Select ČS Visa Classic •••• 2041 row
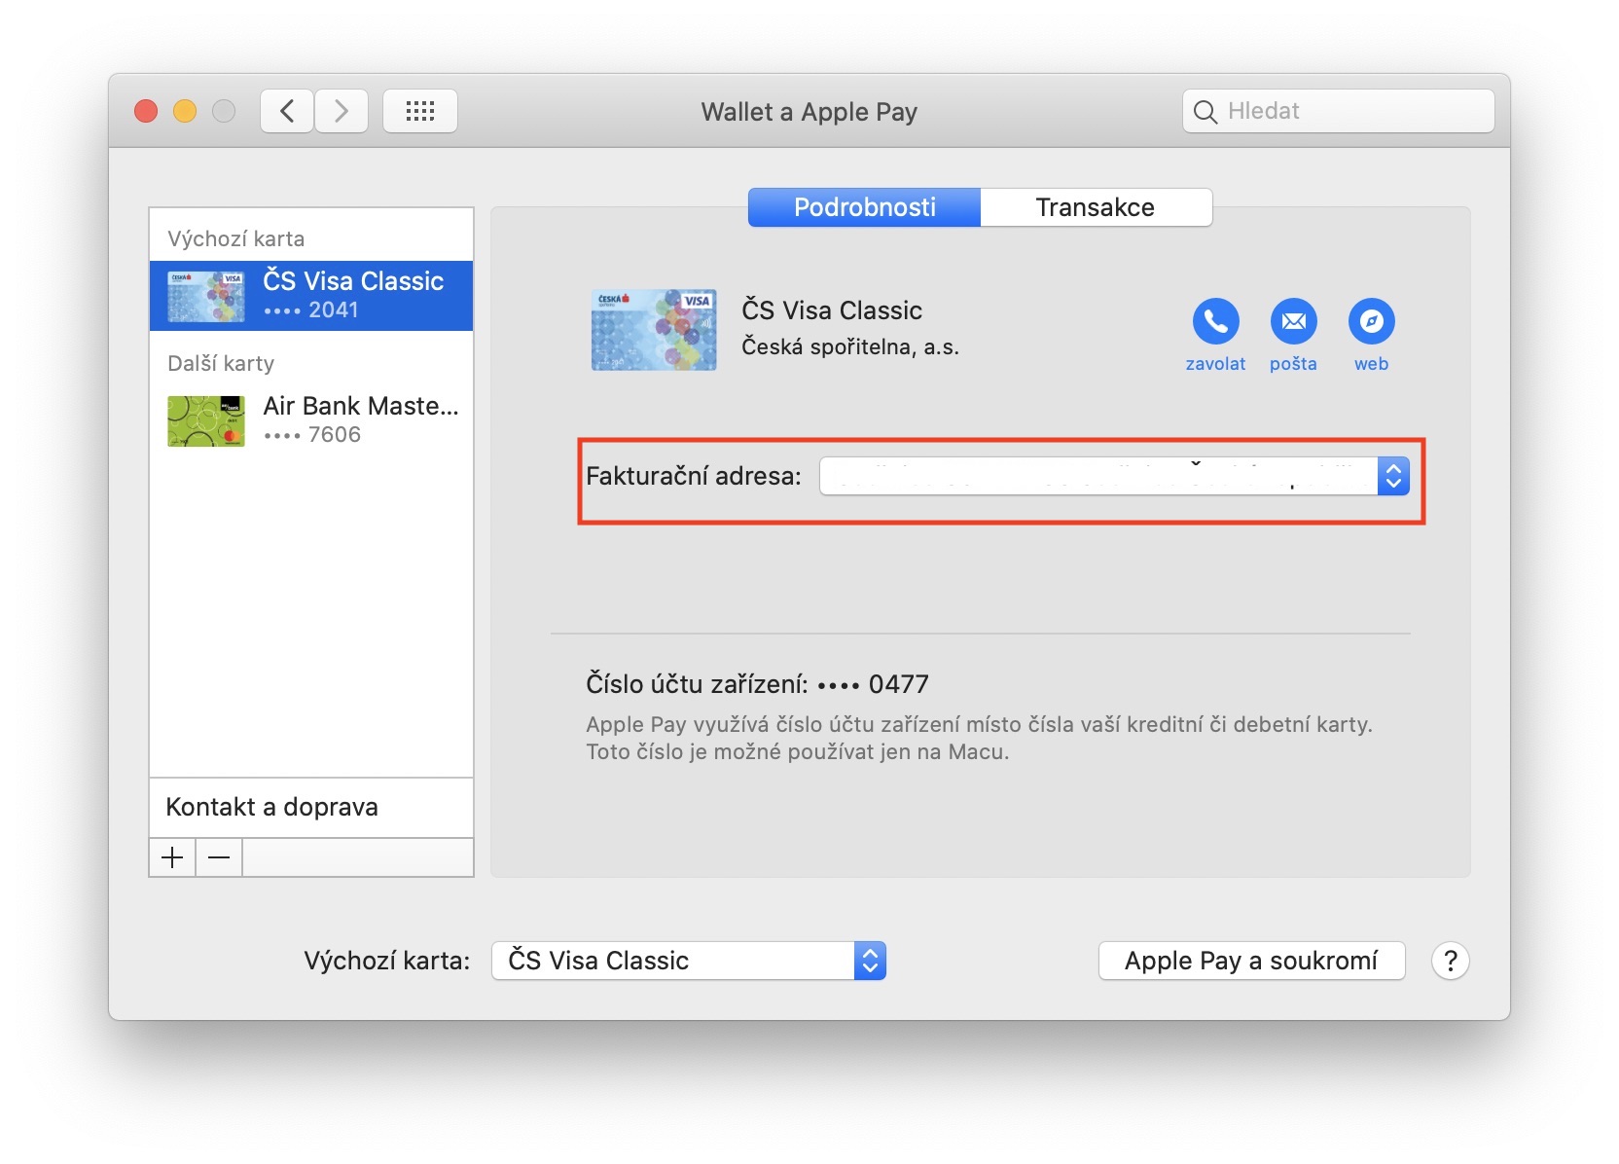The image size is (1619, 1164). [x=311, y=296]
